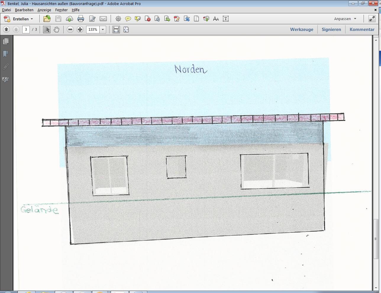Go to previous page arrow

(6, 30)
